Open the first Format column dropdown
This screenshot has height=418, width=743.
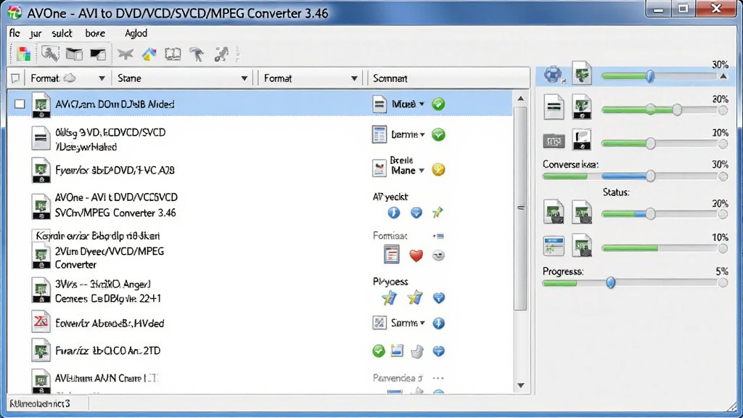(x=102, y=78)
